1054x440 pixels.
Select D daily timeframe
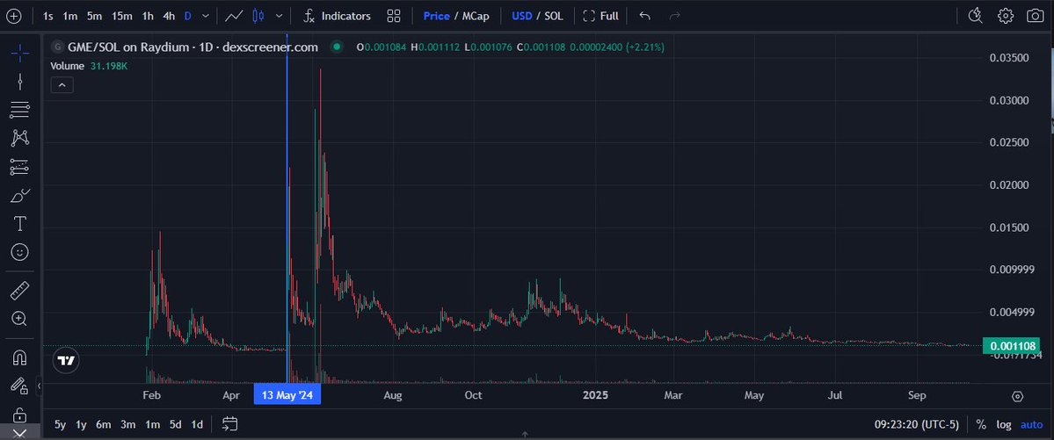187,16
